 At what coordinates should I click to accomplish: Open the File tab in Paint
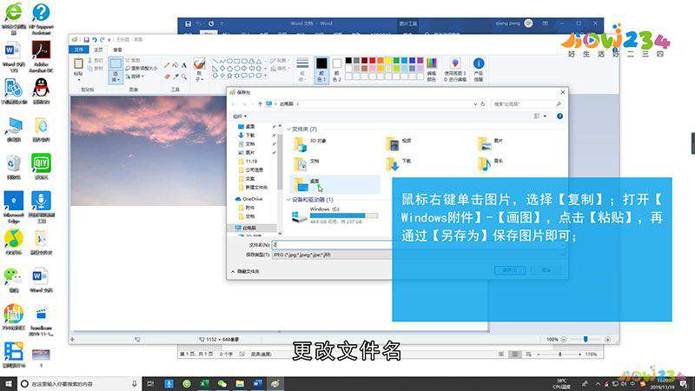pos(79,50)
